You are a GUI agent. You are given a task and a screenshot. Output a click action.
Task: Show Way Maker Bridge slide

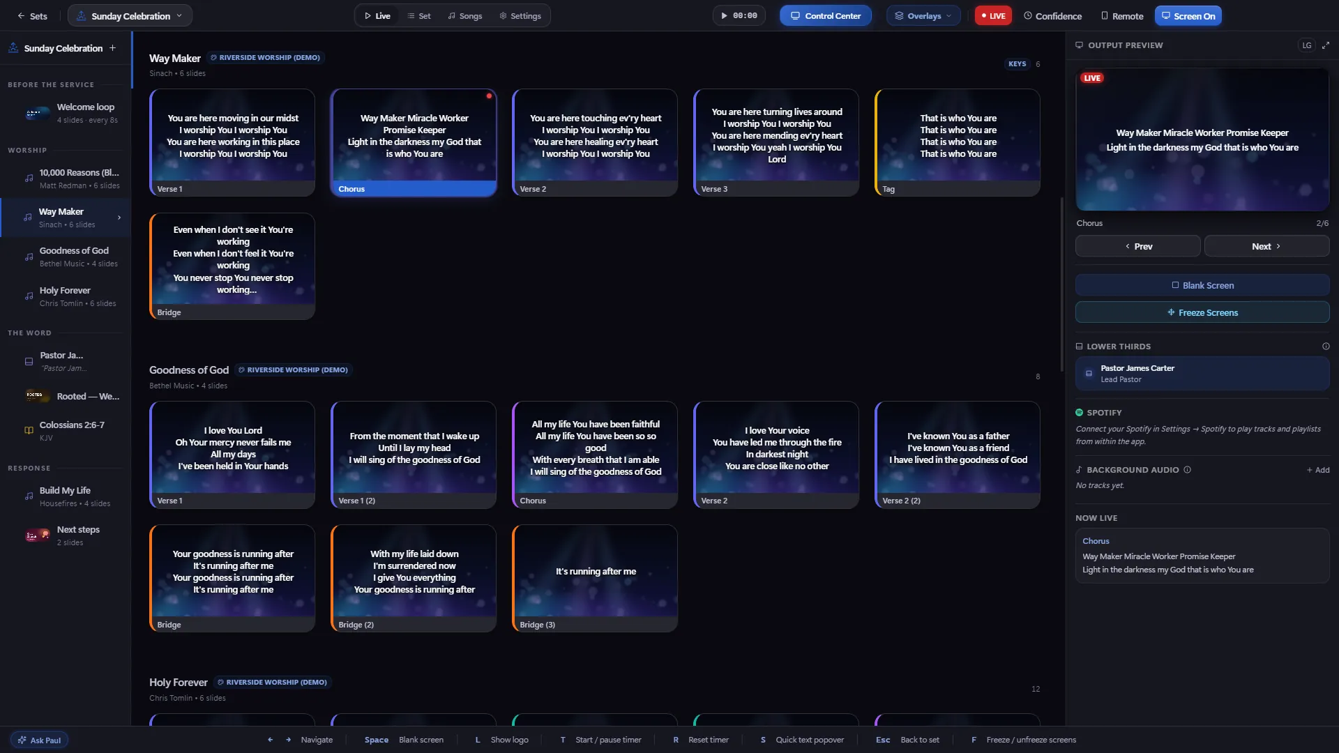tap(232, 266)
